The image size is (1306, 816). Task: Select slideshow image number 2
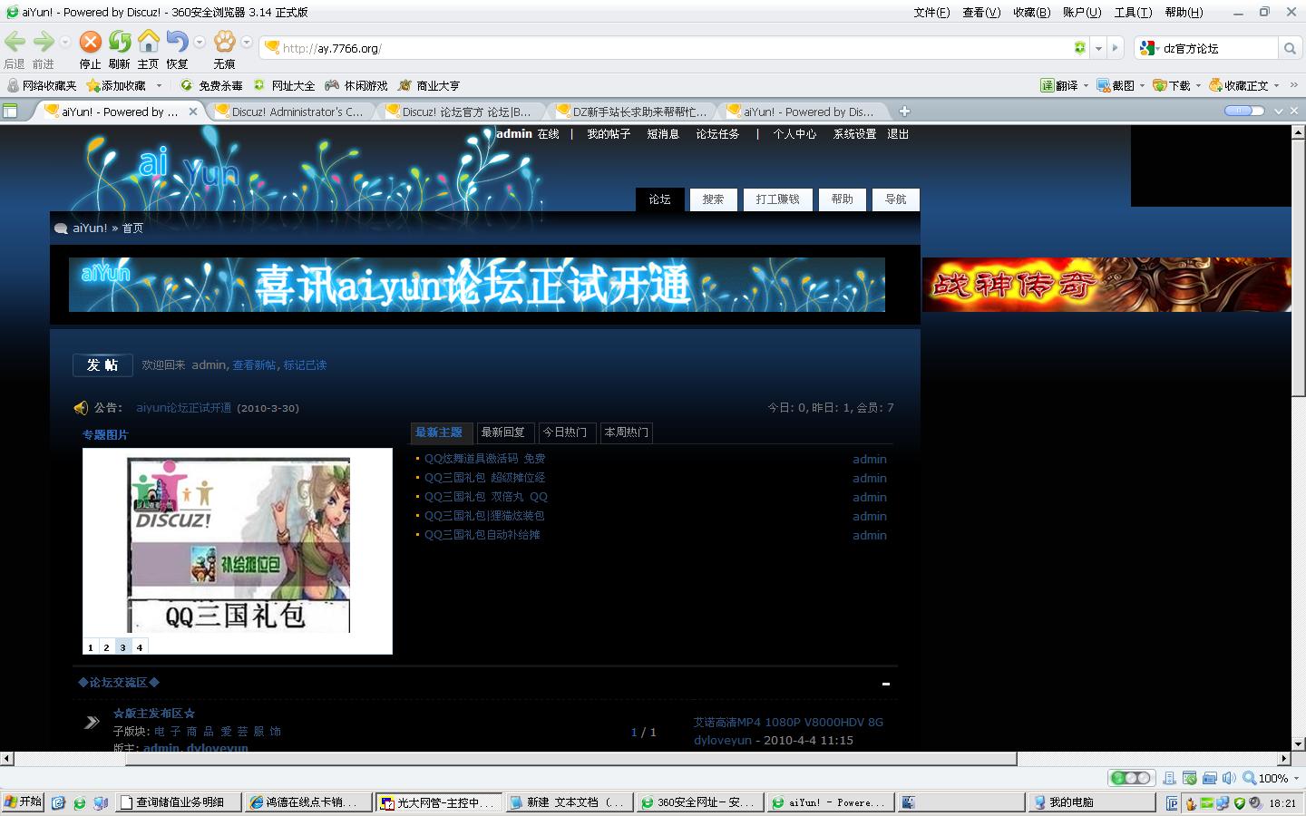(x=106, y=647)
